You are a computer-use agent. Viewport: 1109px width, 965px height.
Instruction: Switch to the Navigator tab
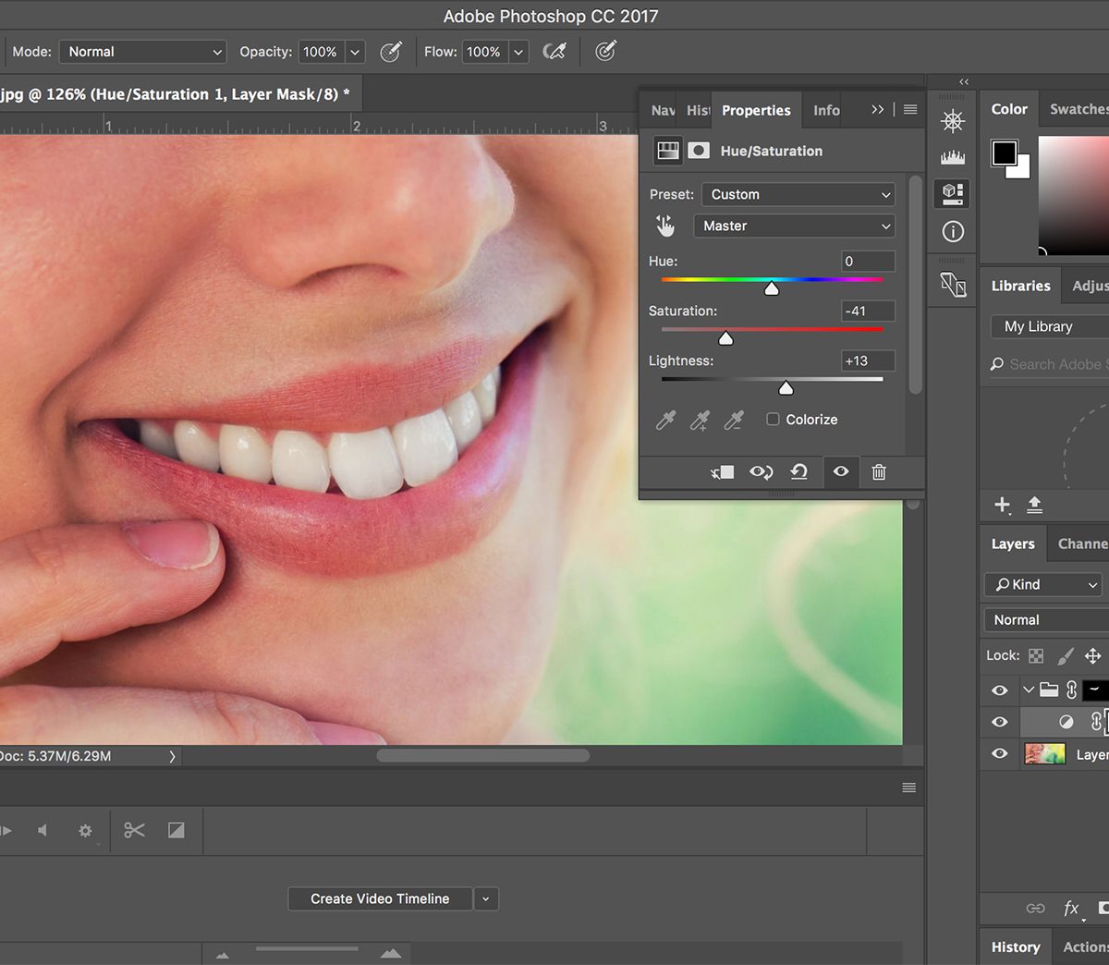pyautogui.click(x=663, y=110)
